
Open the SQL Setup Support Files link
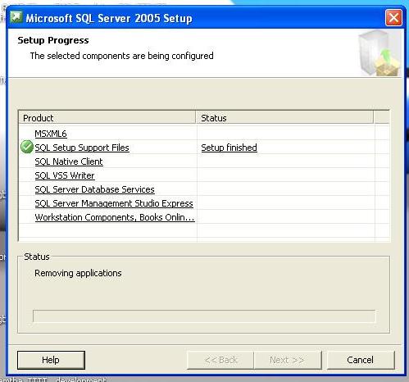pyautogui.click(x=82, y=148)
